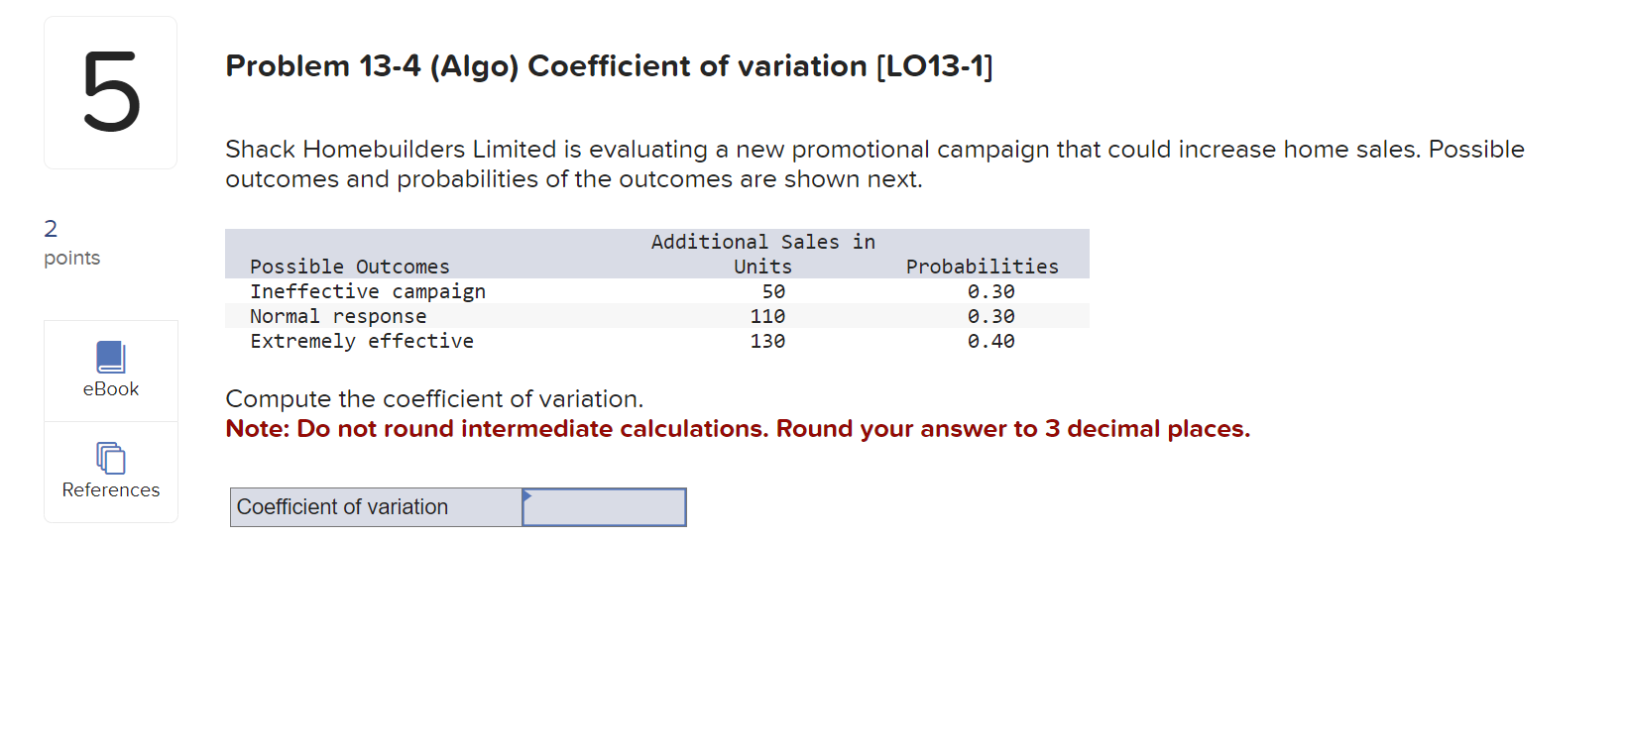Click the Problem 13-4 (Algo) title
The image size is (1628, 755).
609,65
